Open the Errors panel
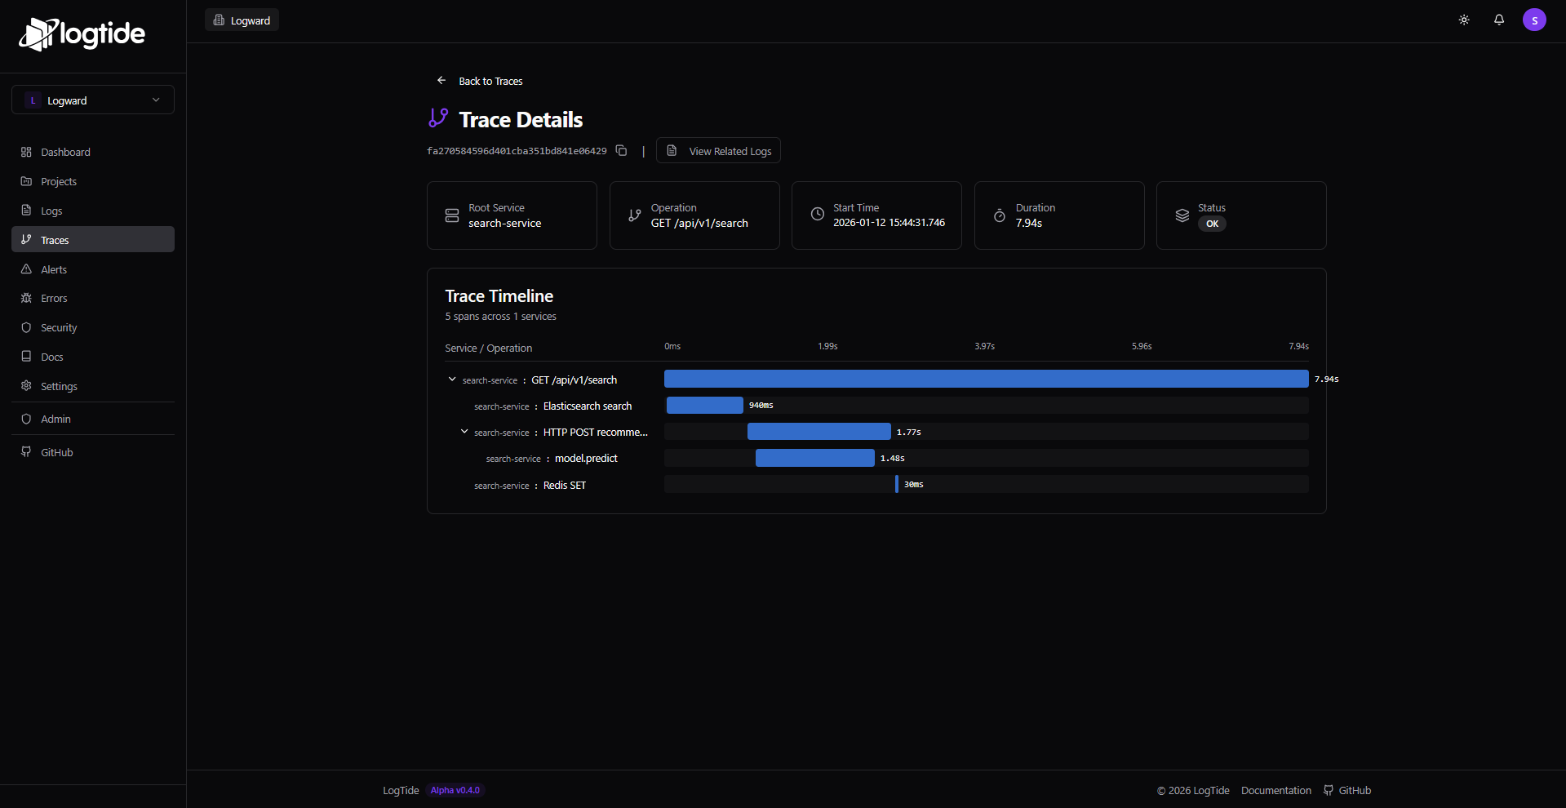 (x=54, y=298)
